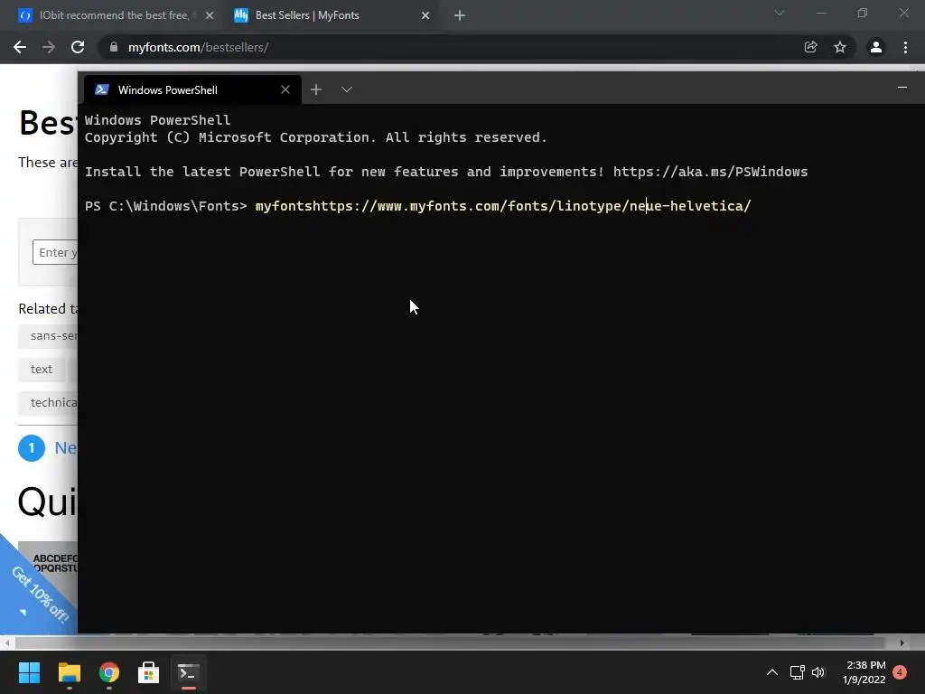Click the page horizontal scrollbar
Image resolution: width=925 pixels, height=694 pixels.
[450, 642]
